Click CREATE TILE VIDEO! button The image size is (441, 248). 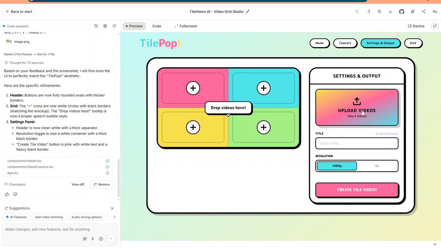click(357, 190)
